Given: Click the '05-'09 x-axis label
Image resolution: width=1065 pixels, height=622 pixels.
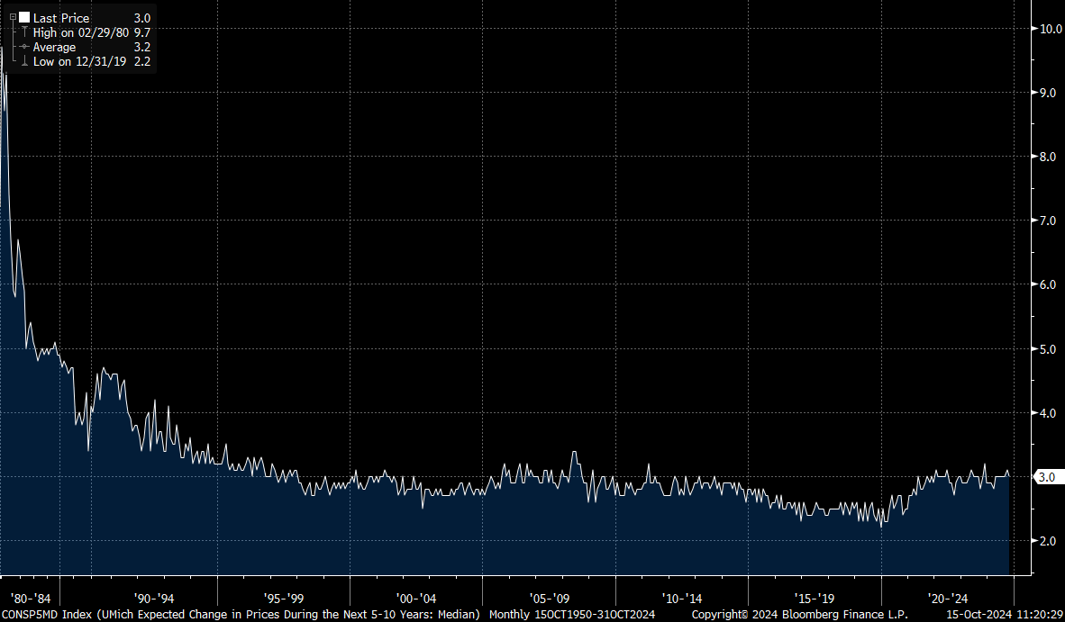Looking at the screenshot, I should point(550,599).
